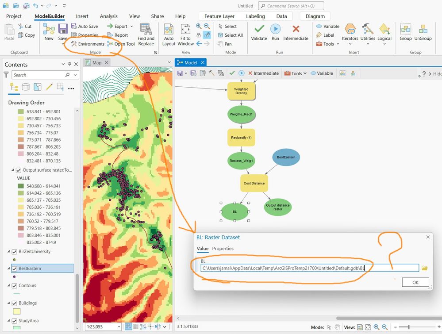The image size is (442, 334).
Task: Run the model using the ribbon Run button
Action: [x=275, y=33]
